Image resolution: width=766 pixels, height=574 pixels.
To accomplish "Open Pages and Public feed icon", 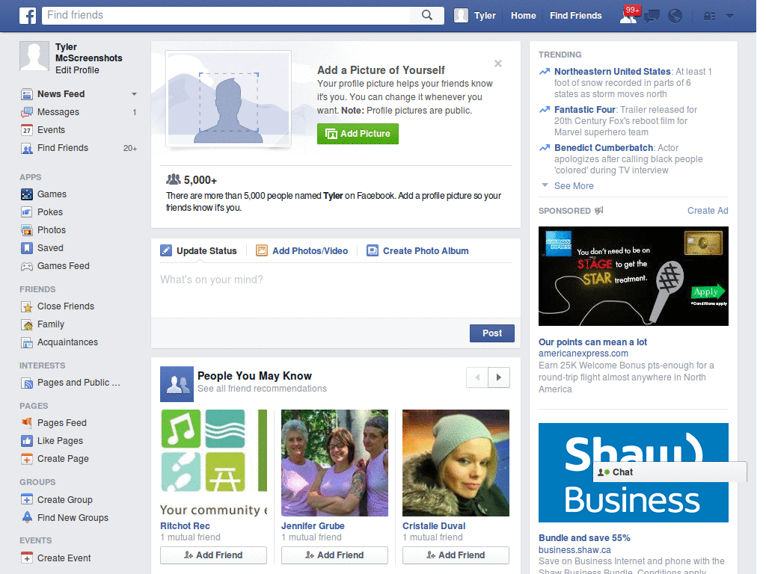I will pyautogui.click(x=26, y=383).
